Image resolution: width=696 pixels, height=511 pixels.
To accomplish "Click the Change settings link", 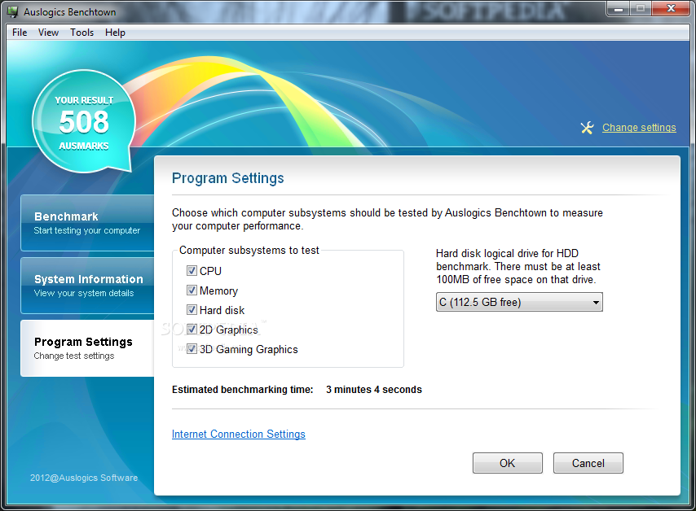I will click(x=639, y=128).
